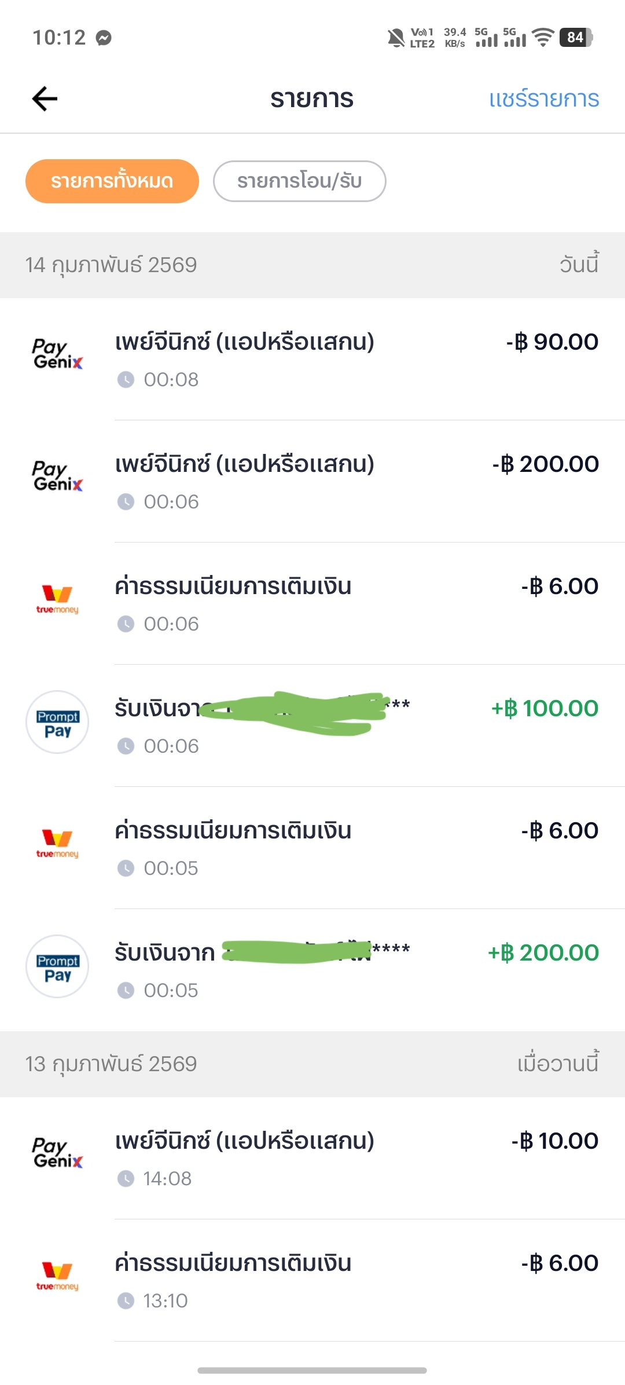Viewport: 625px width, 1385px height.
Task: Tap TrueMoney logo on the 13:10 fee entry
Action: 57,1276
